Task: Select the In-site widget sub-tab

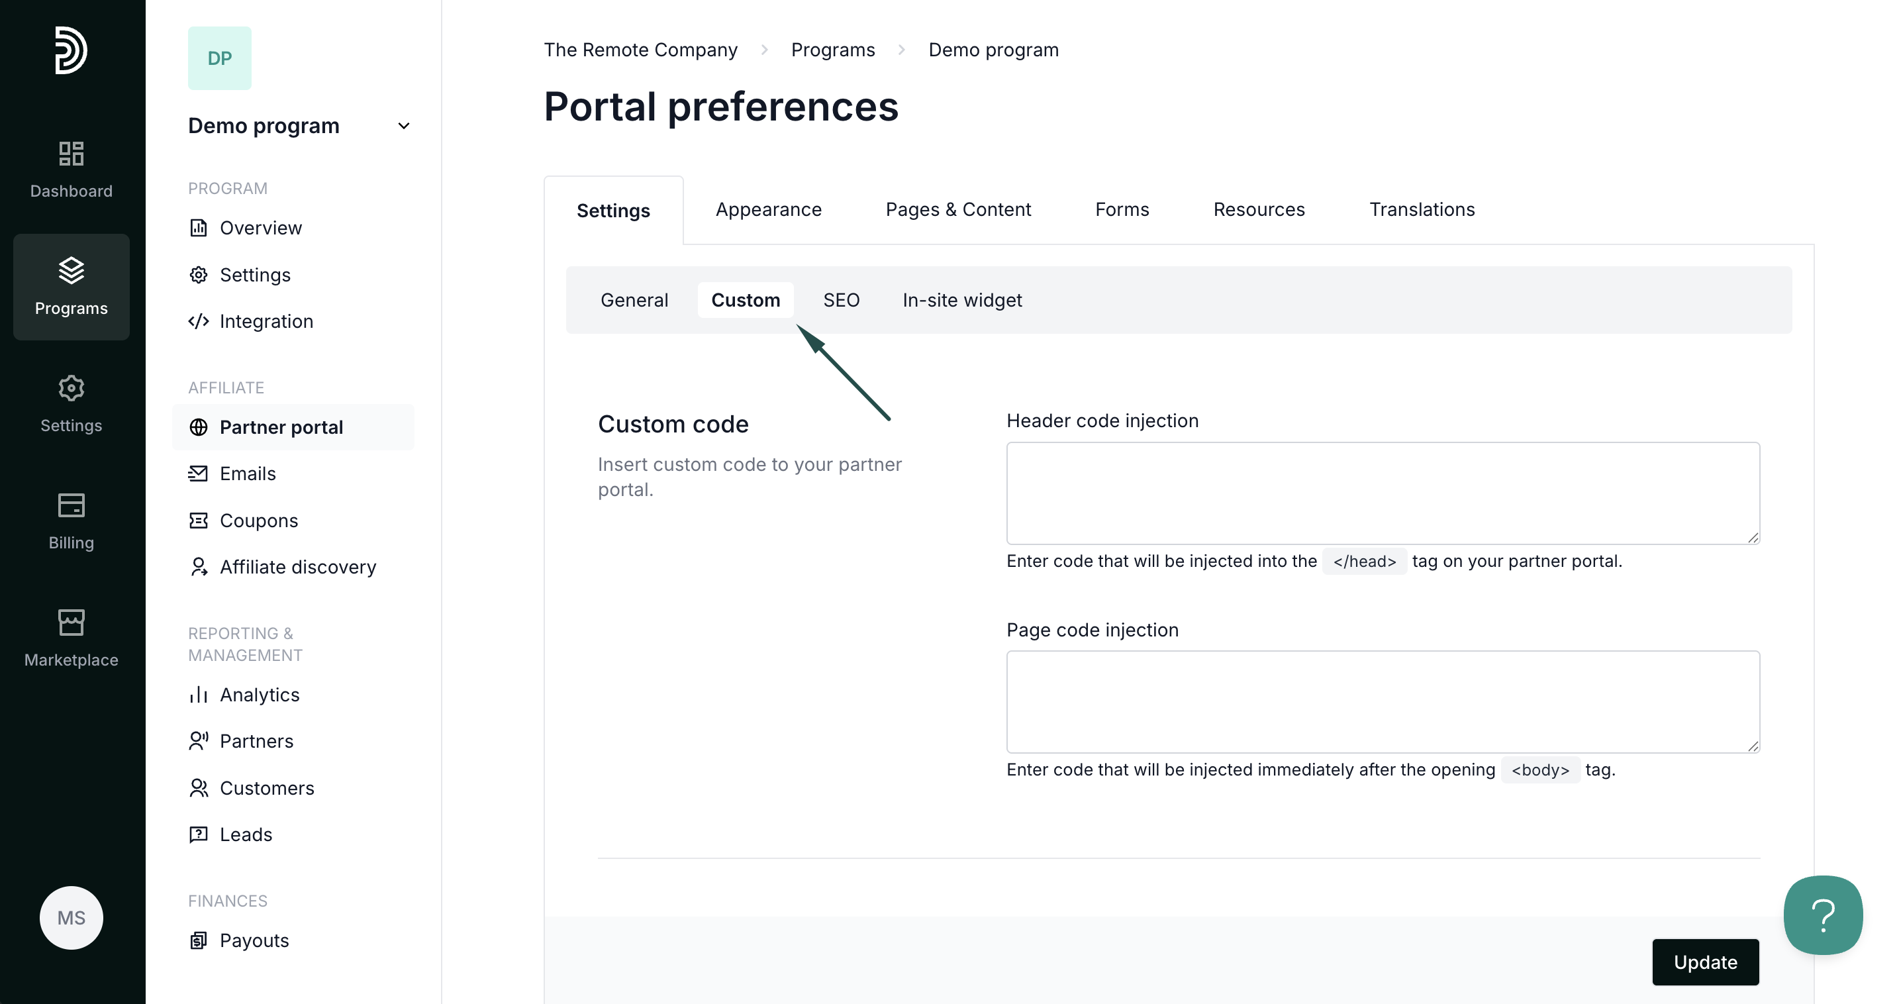Action: pos(961,300)
